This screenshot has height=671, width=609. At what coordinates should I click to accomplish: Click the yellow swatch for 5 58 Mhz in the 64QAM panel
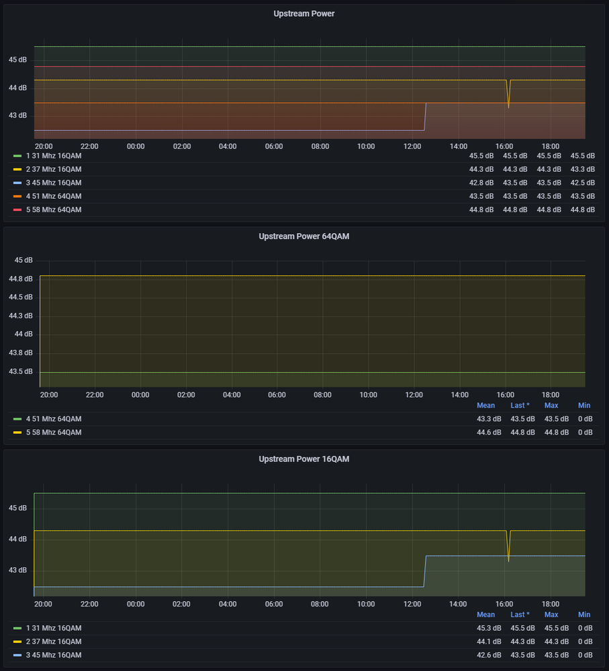coord(17,433)
